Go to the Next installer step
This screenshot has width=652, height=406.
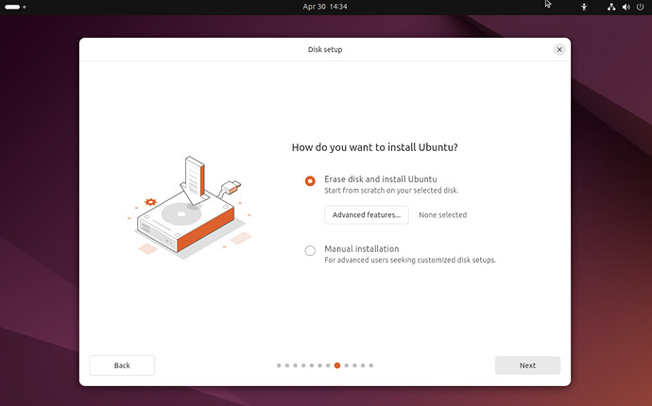point(527,365)
